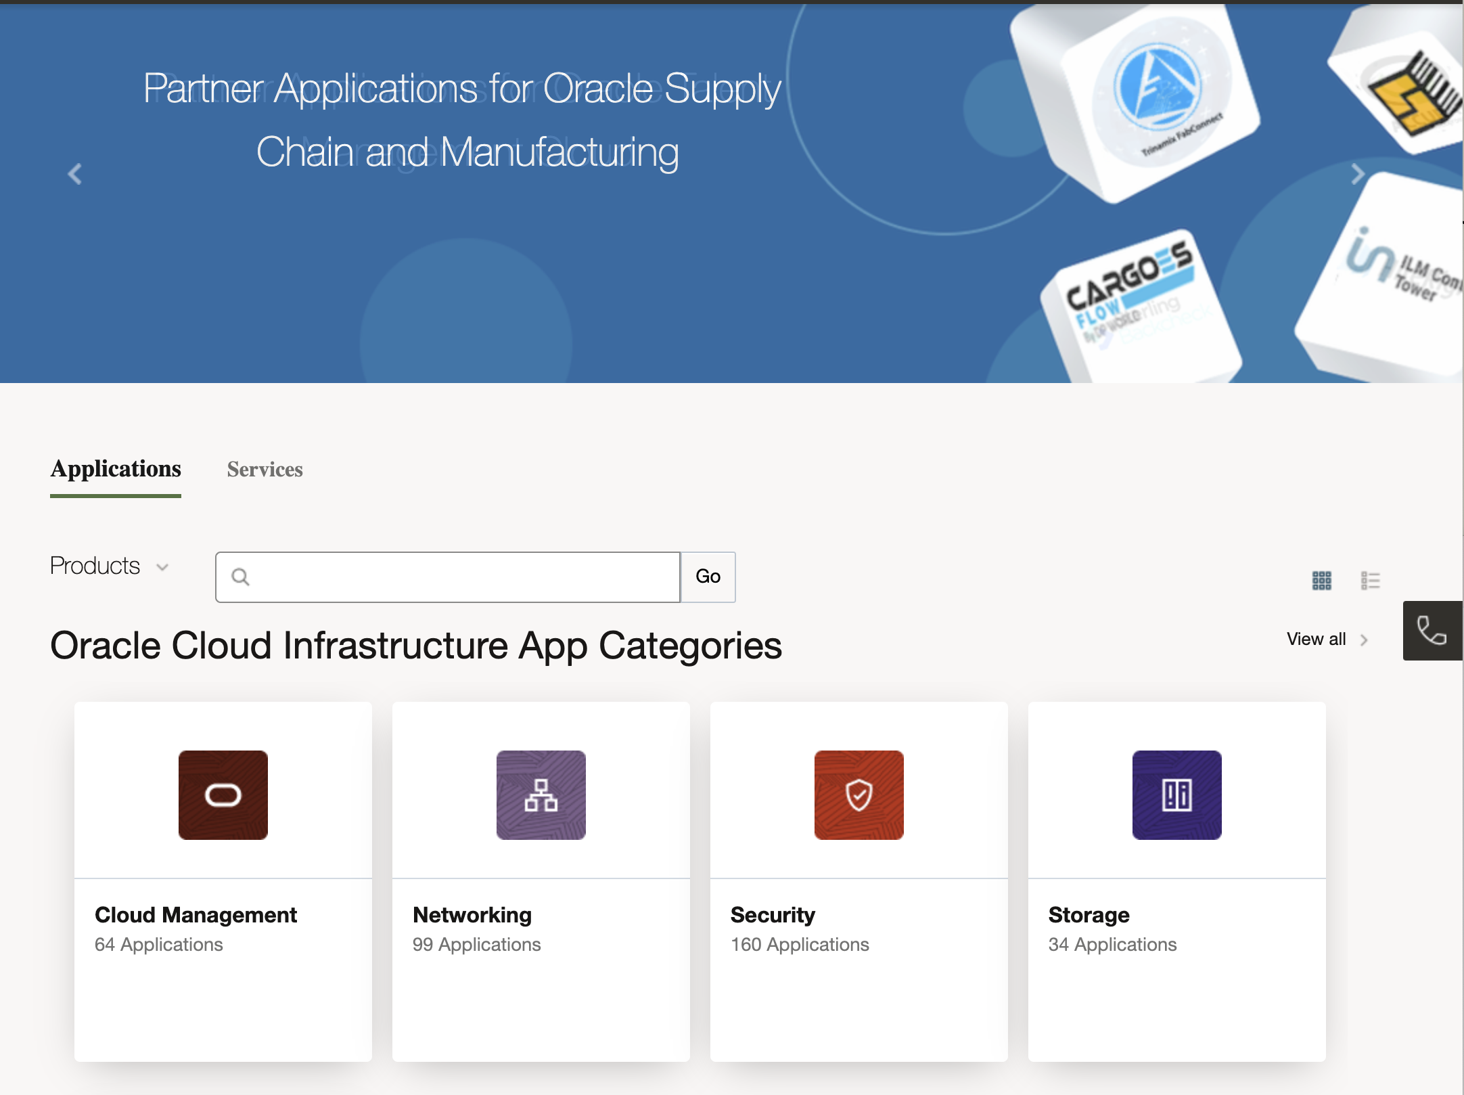Switch to list view layout
The image size is (1464, 1095).
(1371, 581)
